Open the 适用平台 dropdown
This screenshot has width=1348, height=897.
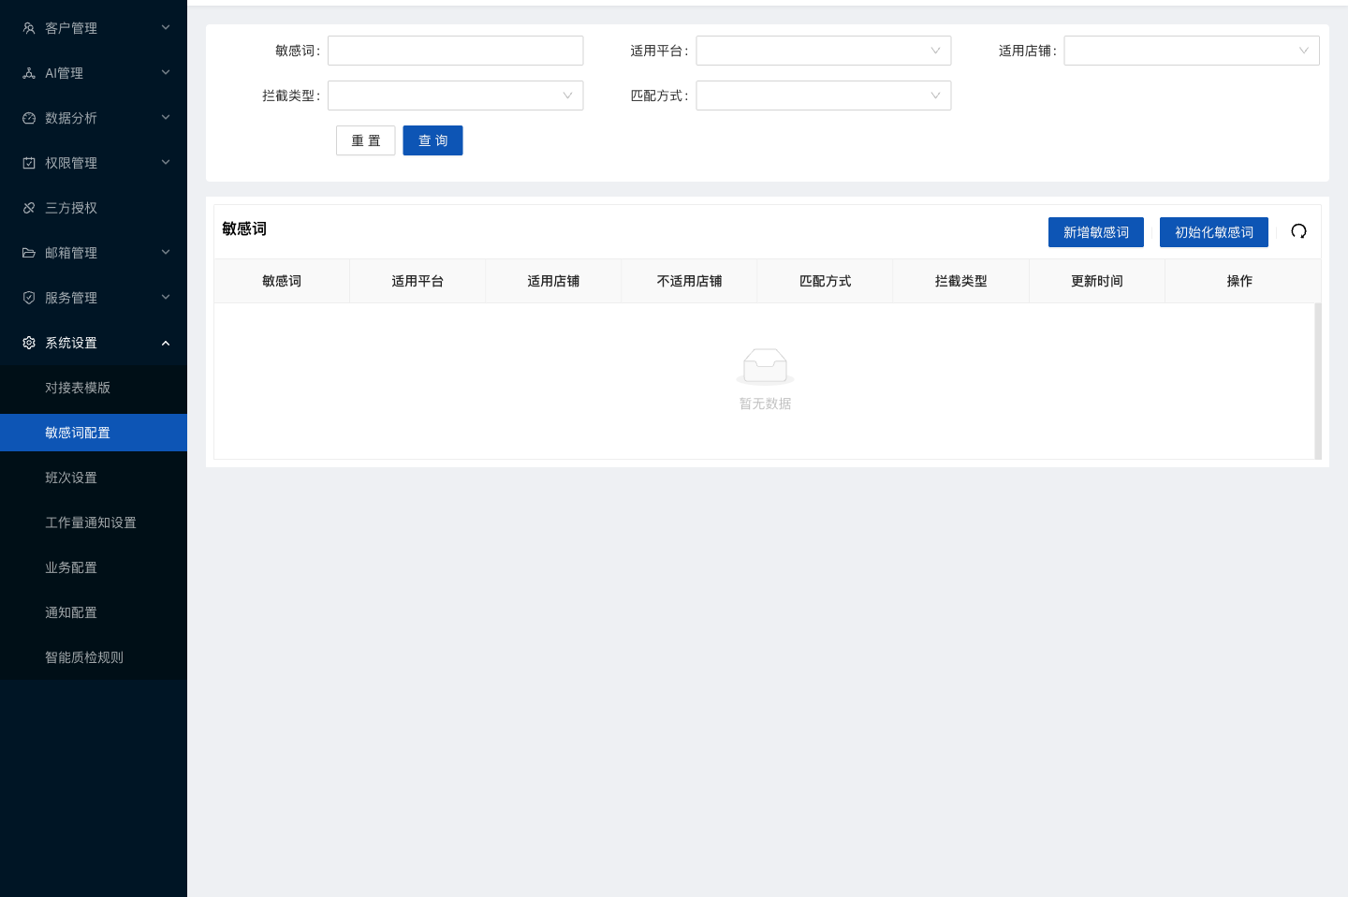[x=824, y=51]
